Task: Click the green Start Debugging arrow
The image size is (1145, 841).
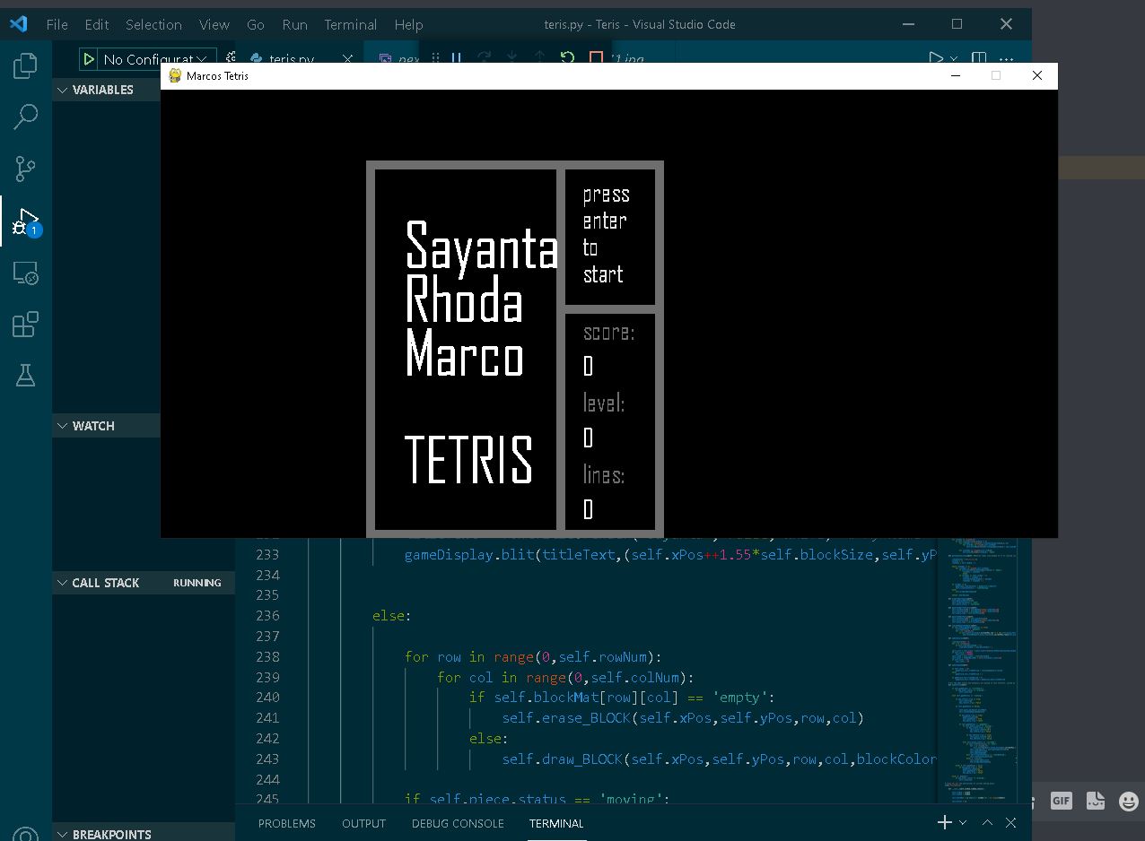Action: tap(89, 59)
